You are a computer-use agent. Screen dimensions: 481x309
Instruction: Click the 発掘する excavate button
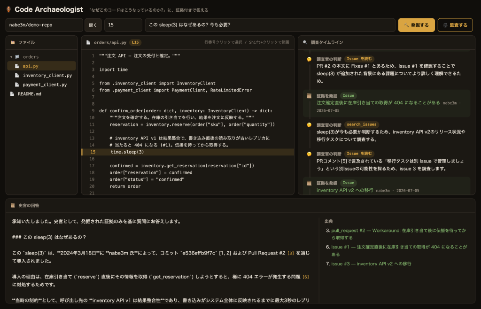[x=416, y=25]
